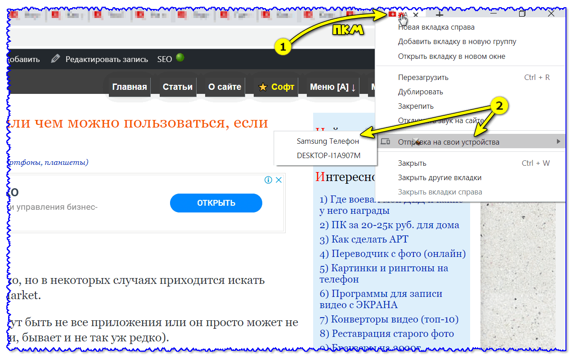Click the new tab plus button
This screenshot has height=358, width=570.
tap(439, 14)
